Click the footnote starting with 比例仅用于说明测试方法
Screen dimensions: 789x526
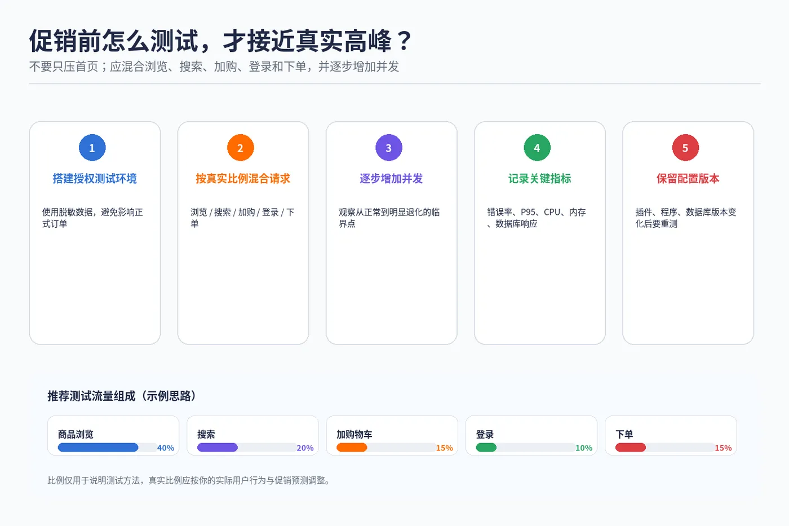coord(190,480)
